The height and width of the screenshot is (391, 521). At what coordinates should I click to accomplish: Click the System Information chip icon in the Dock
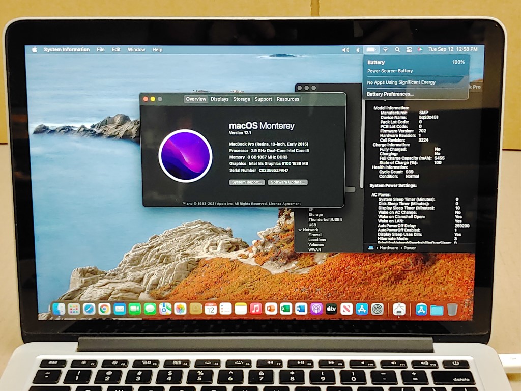[399, 310]
